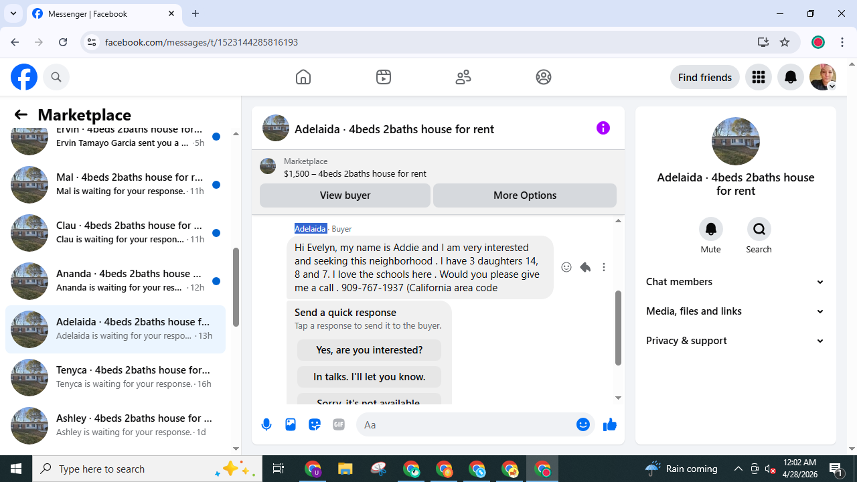Open the Facebook menu grid icon

[x=759, y=77]
